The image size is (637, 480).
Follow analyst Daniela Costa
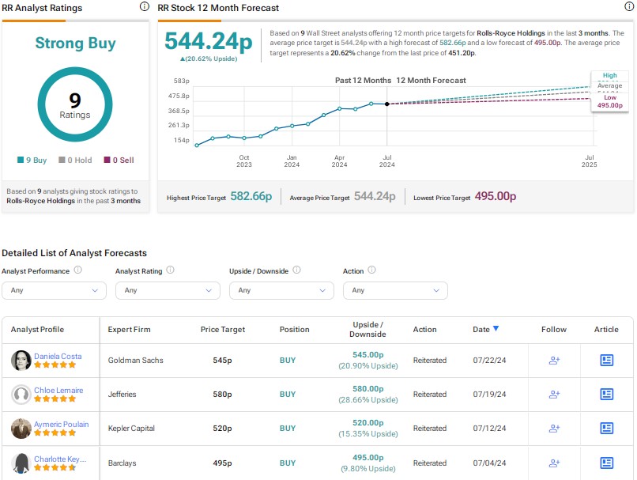click(x=554, y=361)
